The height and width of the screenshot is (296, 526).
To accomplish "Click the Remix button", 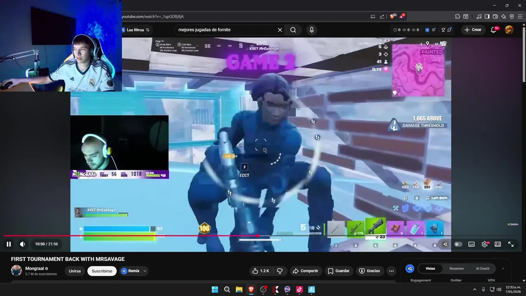I will (x=130, y=271).
